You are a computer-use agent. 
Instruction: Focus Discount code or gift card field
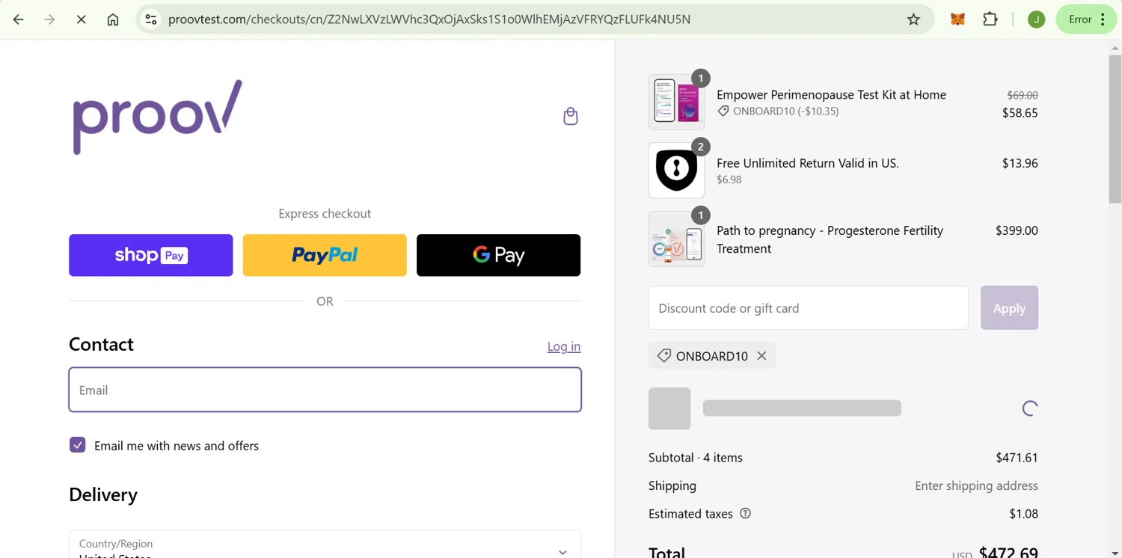coord(809,308)
